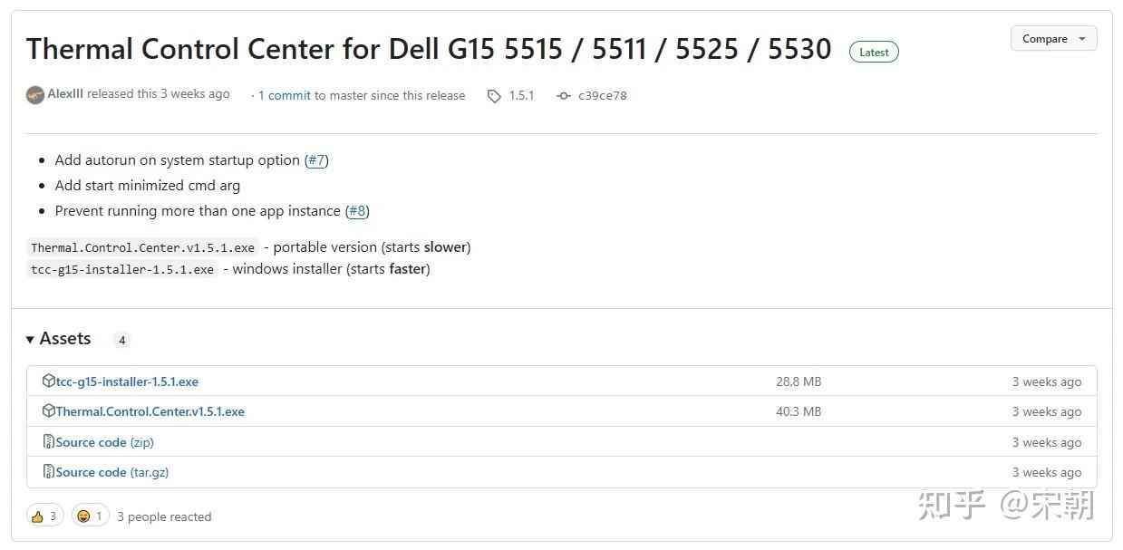Open issue #8 link
The width and height of the screenshot is (1123, 550).
[357, 211]
